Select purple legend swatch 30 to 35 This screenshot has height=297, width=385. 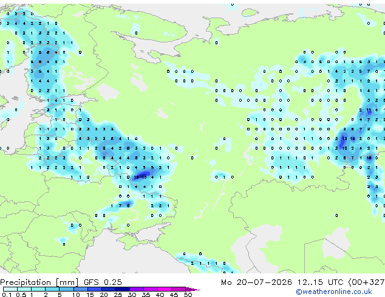click(137, 289)
